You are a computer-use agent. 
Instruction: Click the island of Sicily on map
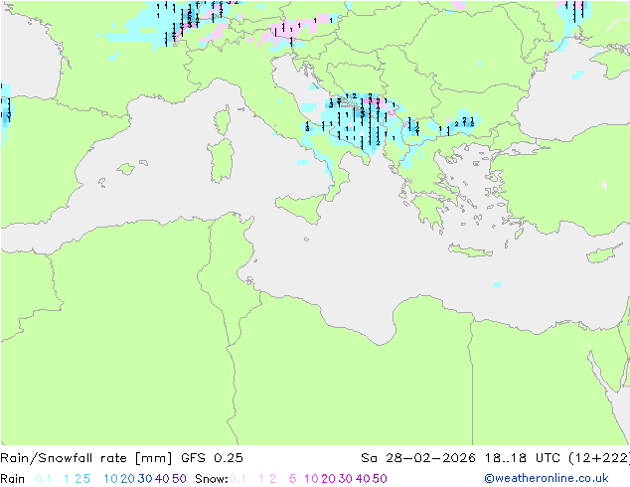pos(301,208)
